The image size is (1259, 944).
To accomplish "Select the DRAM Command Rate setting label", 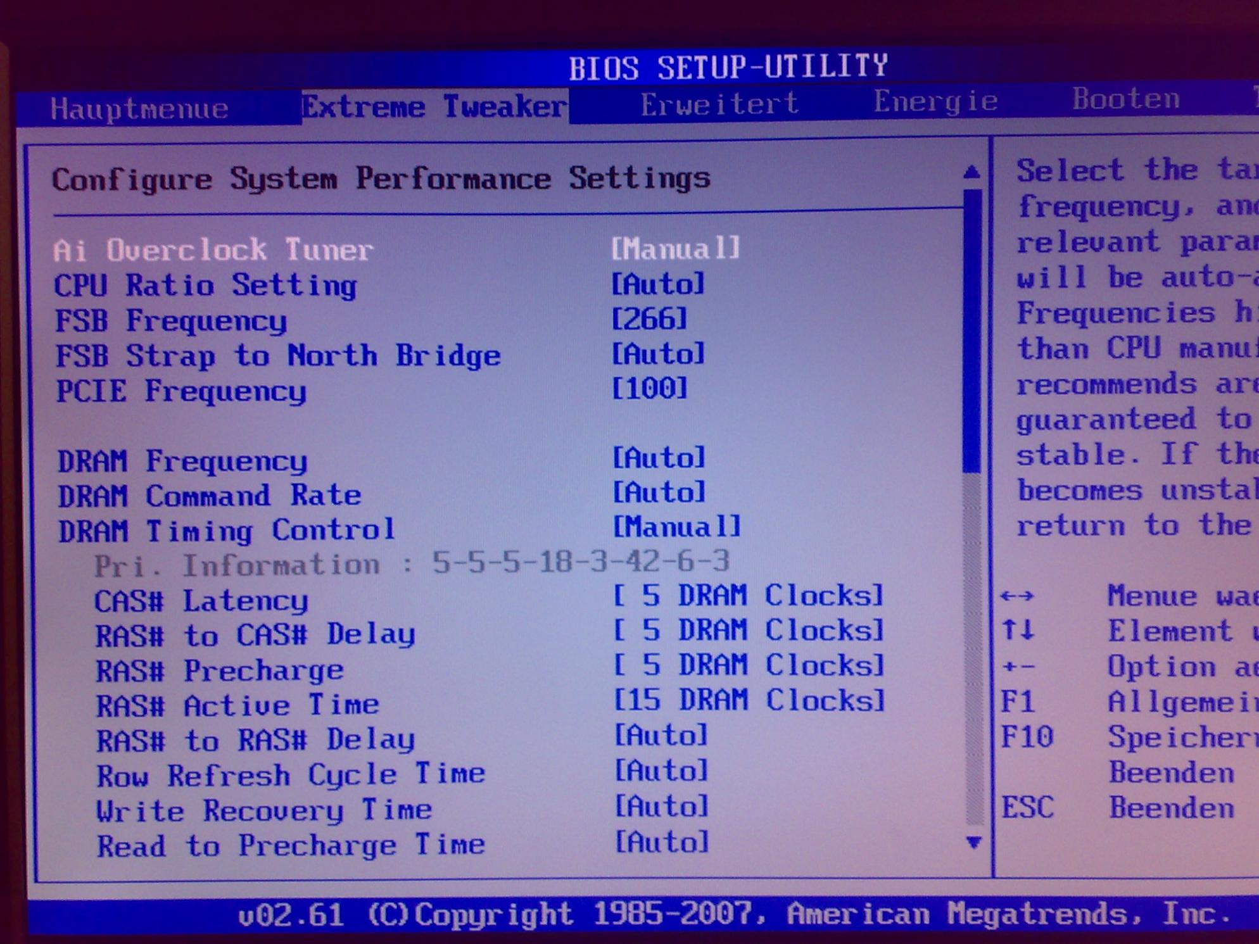I will point(210,496).
